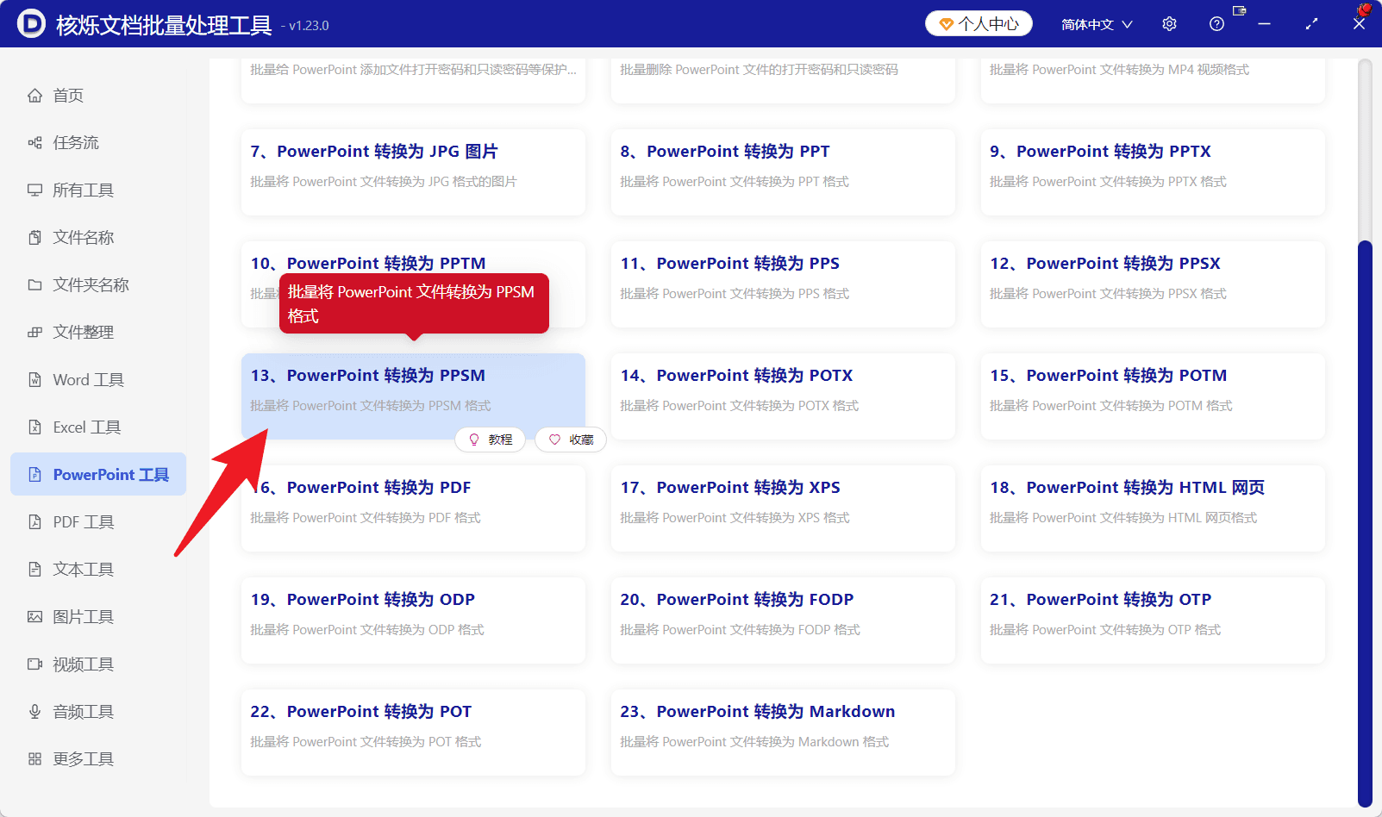The image size is (1382, 817).
Task: Click the mini-window icon in the title bar
Action: (1240, 11)
